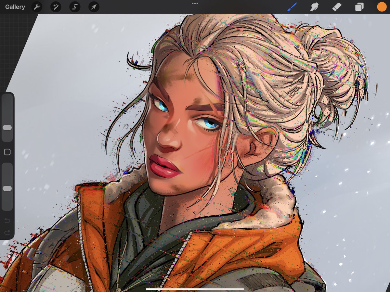Tap the home indicator bar
390x292 pixels.
(195, 289)
